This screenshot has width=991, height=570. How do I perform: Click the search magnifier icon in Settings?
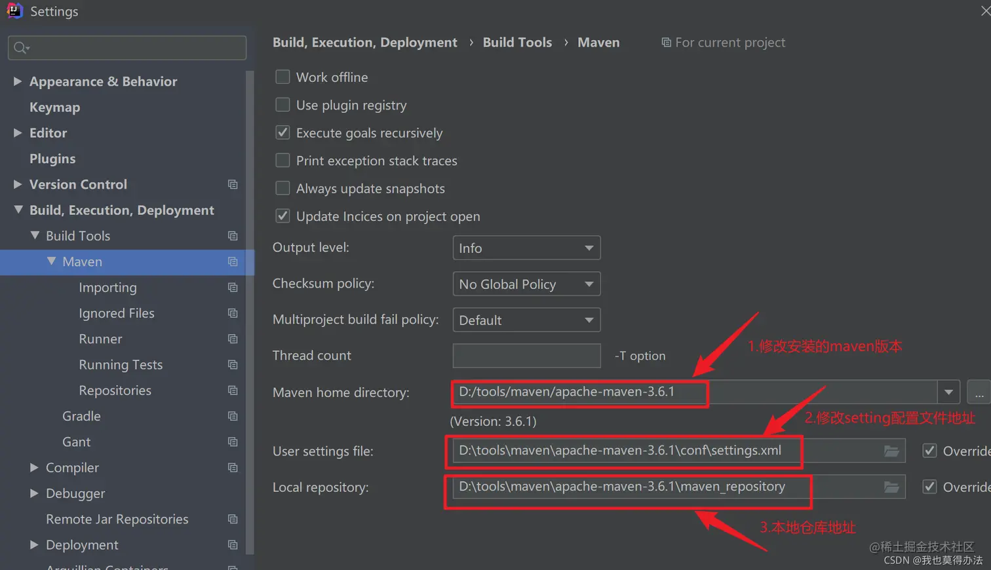point(21,48)
